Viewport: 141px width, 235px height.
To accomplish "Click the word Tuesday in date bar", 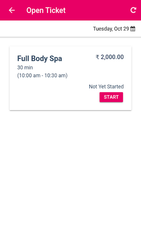I will pos(103,29).
